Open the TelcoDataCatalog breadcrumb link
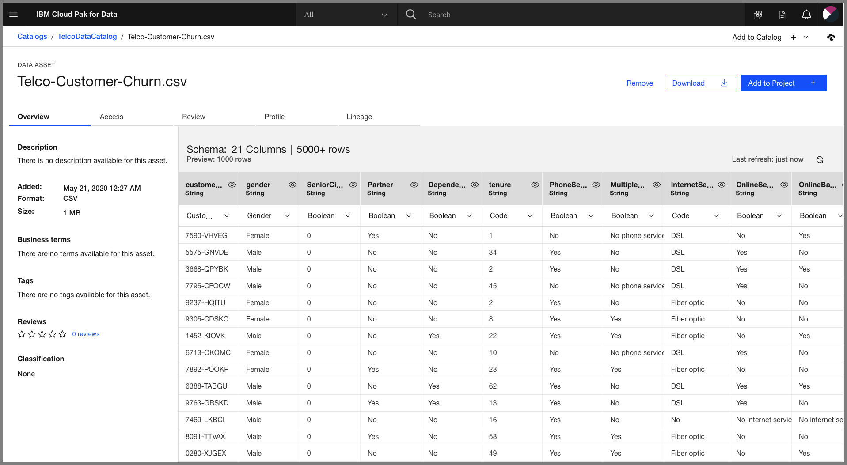This screenshot has height=465, width=847. [x=87, y=36]
